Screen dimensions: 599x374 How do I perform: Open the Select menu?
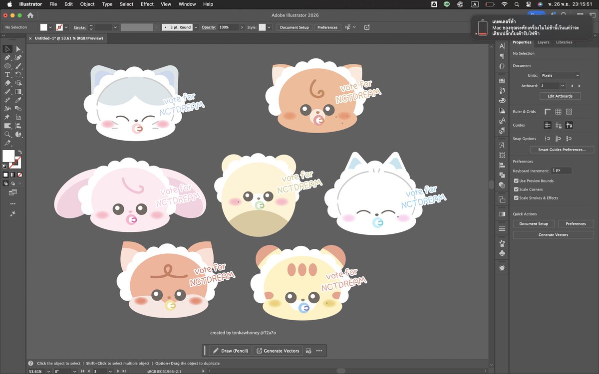pyautogui.click(x=126, y=4)
